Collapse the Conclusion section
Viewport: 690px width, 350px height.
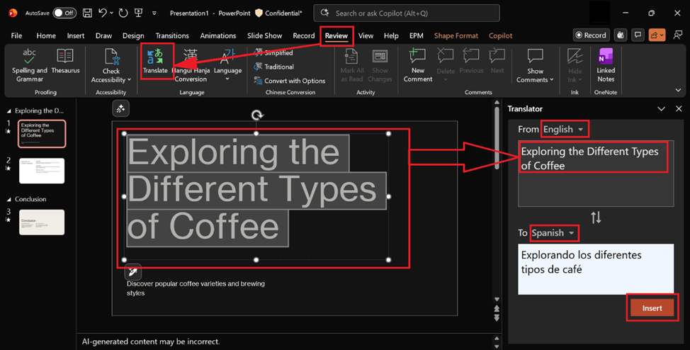(x=9, y=199)
